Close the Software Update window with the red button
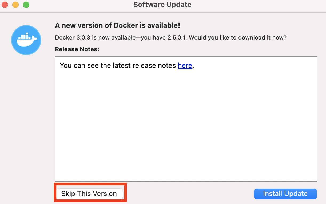 (x=5, y=5)
